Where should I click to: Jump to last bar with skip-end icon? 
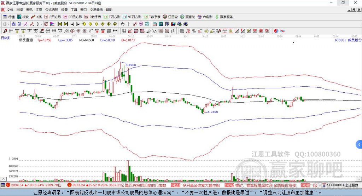[x=66, y=24]
